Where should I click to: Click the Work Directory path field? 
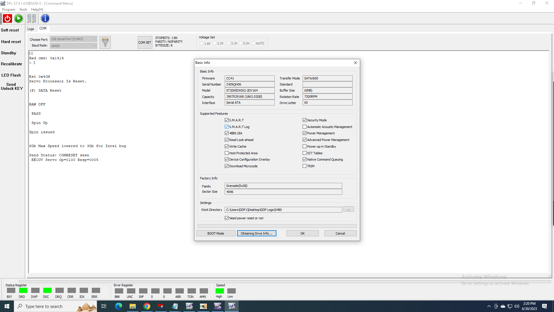283,210
